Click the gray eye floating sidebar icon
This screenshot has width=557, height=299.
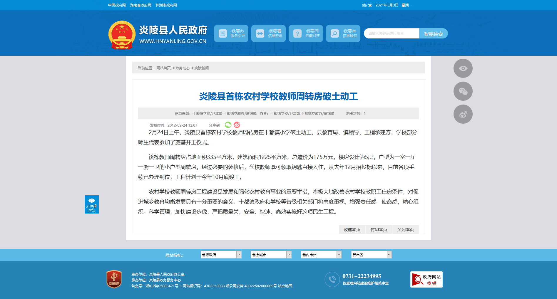coord(463,68)
